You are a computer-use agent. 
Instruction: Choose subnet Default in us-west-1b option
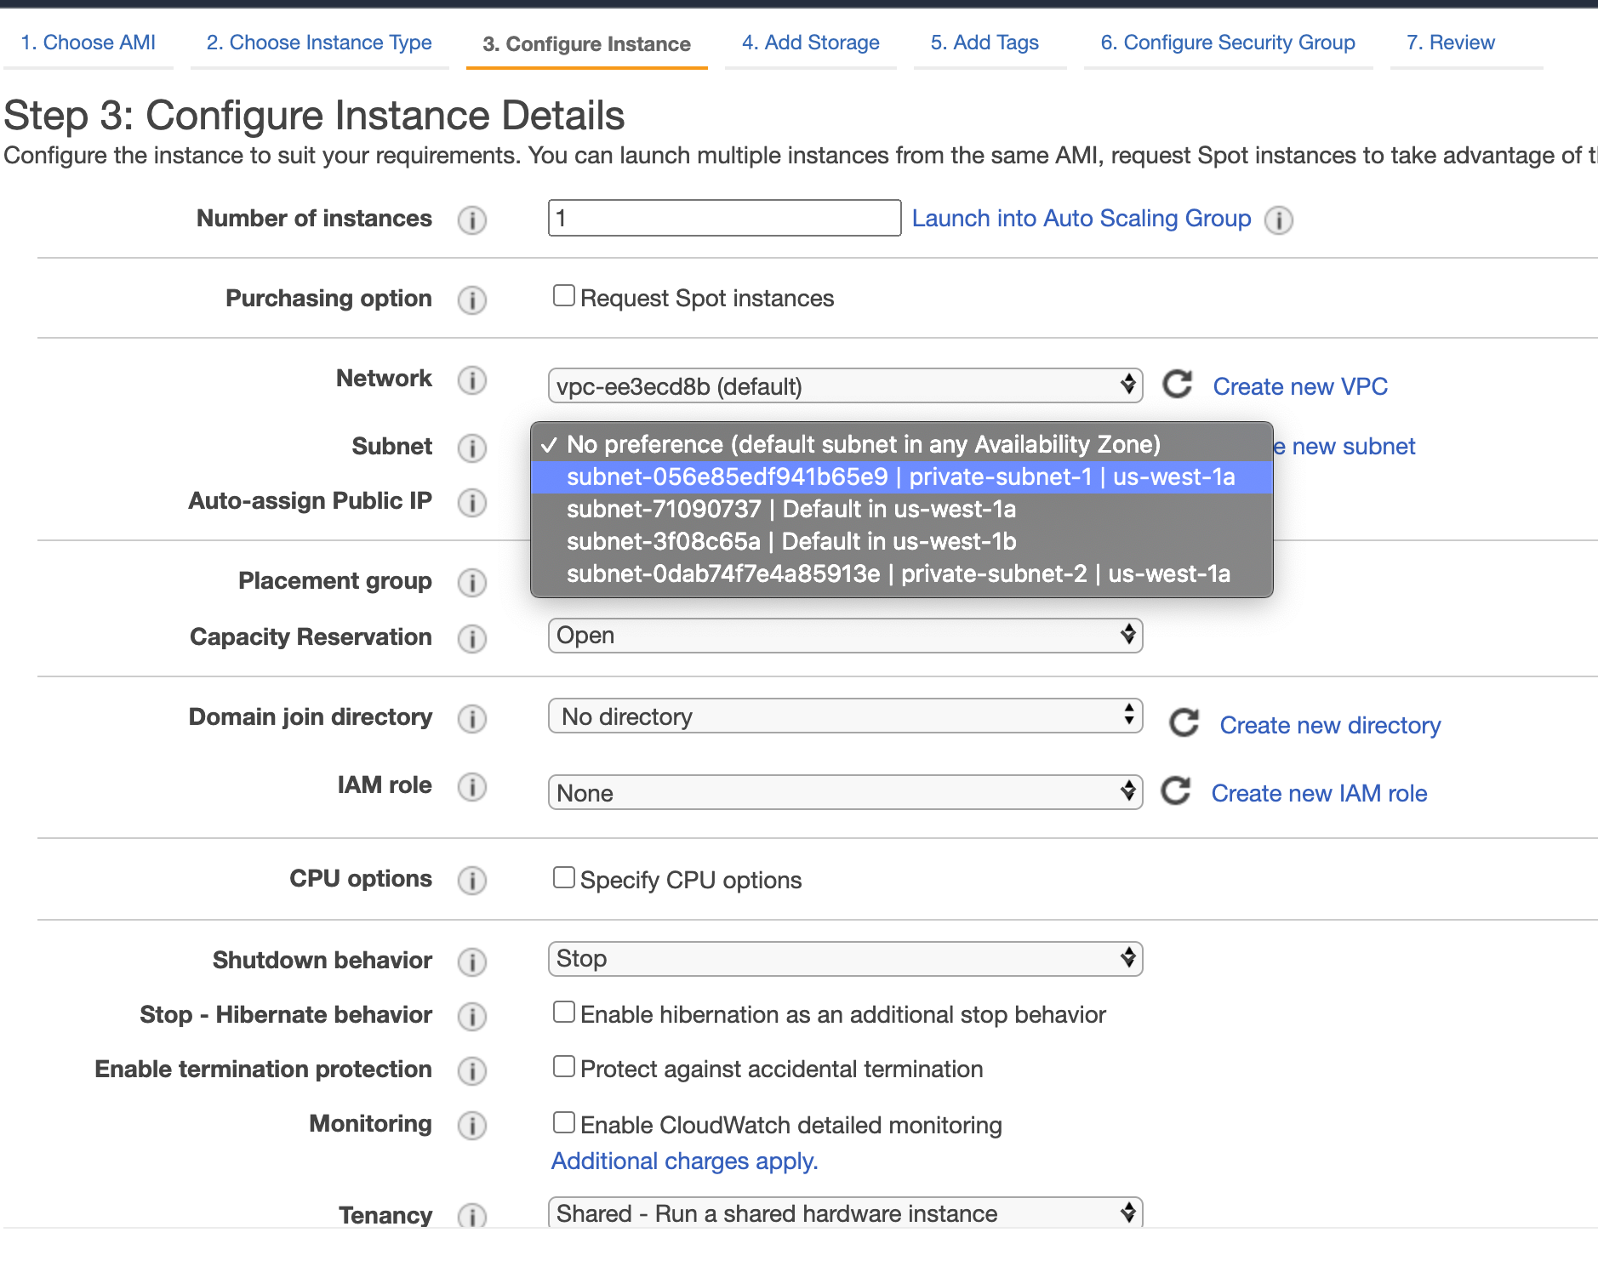tap(791, 541)
